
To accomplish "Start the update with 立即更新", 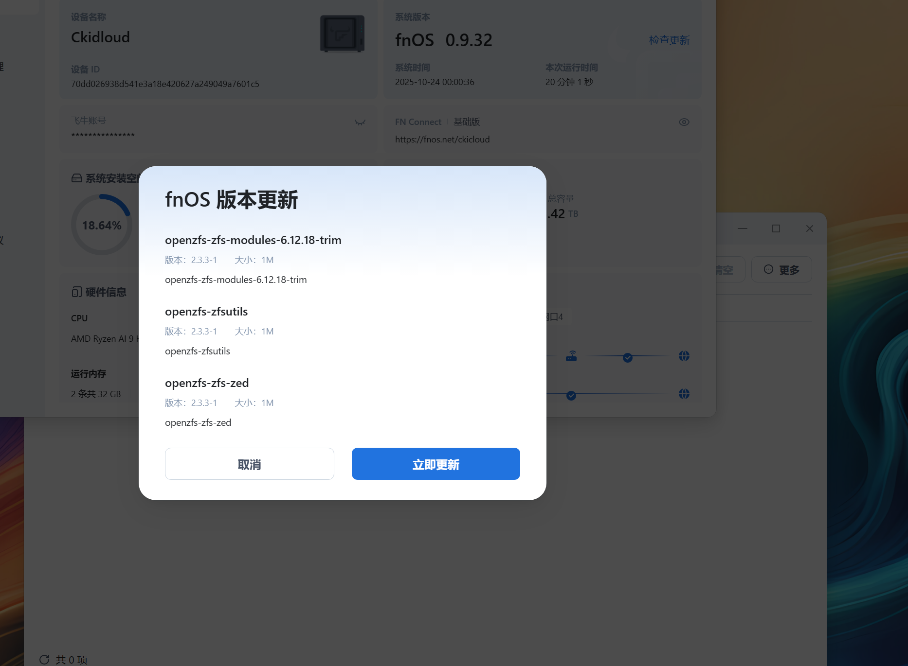I will [436, 464].
